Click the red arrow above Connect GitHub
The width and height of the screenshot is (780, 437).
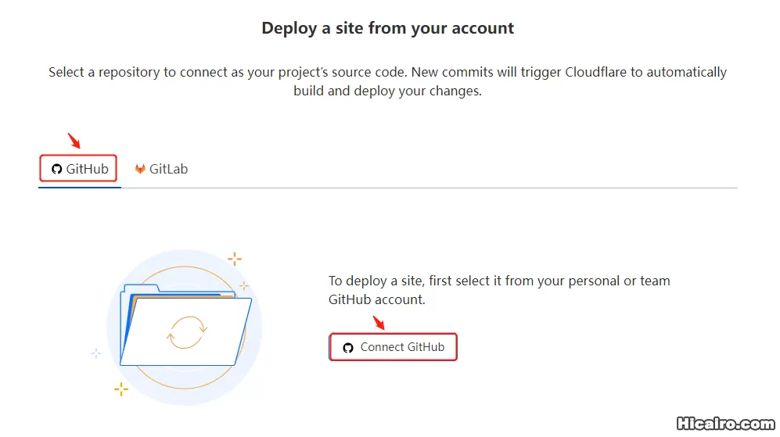pyautogui.click(x=379, y=322)
